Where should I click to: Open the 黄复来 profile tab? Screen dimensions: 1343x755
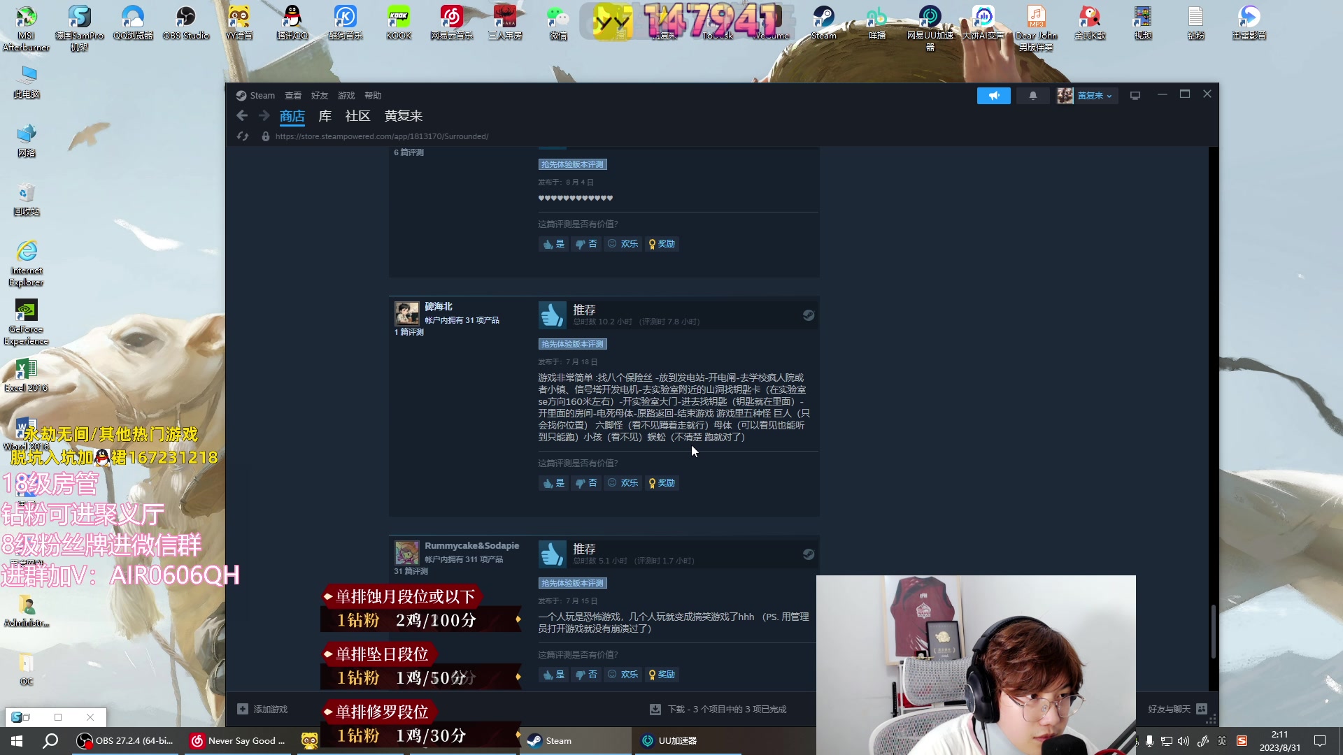coord(404,116)
